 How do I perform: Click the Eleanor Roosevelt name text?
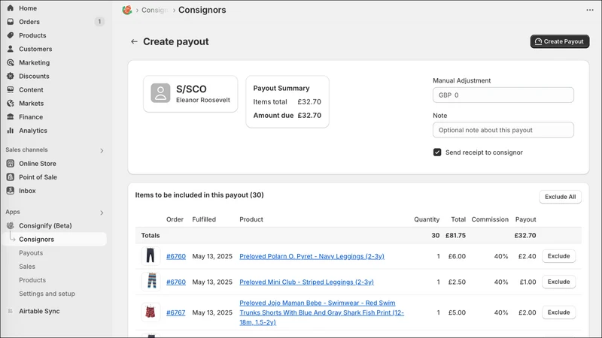click(x=203, y=100)
